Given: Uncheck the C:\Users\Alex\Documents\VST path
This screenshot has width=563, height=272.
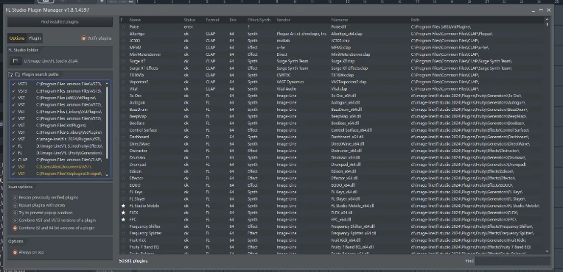Looking at the screenshot, I should (x=13, y=167).
